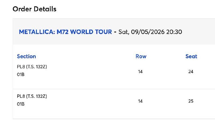
Task: Click the Order Details heading
Action: tap(34, 9)
